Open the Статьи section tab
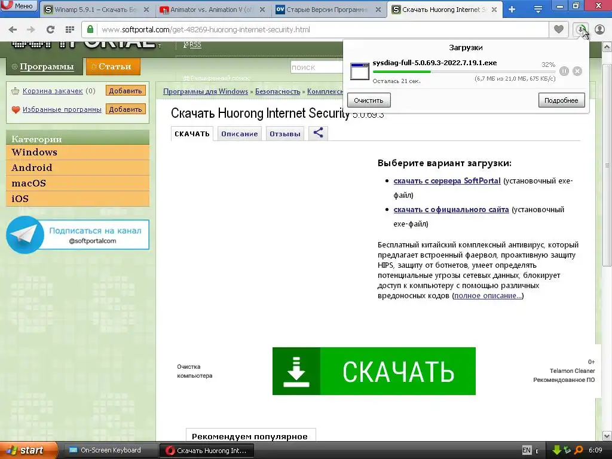This screenshot has height=459, width=612. (x=113, y=67)
